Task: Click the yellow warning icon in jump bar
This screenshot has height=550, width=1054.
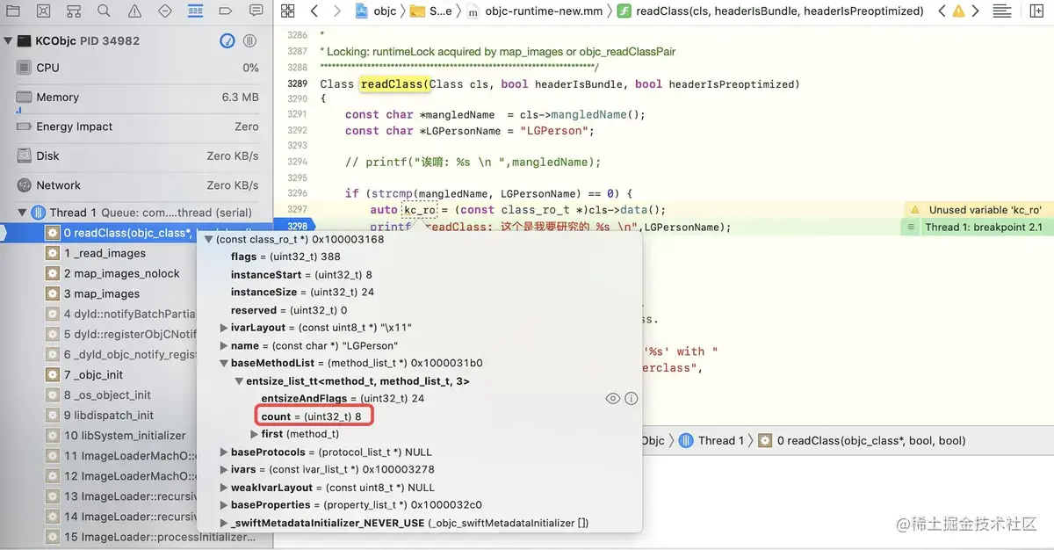Action: click(958, 11)
